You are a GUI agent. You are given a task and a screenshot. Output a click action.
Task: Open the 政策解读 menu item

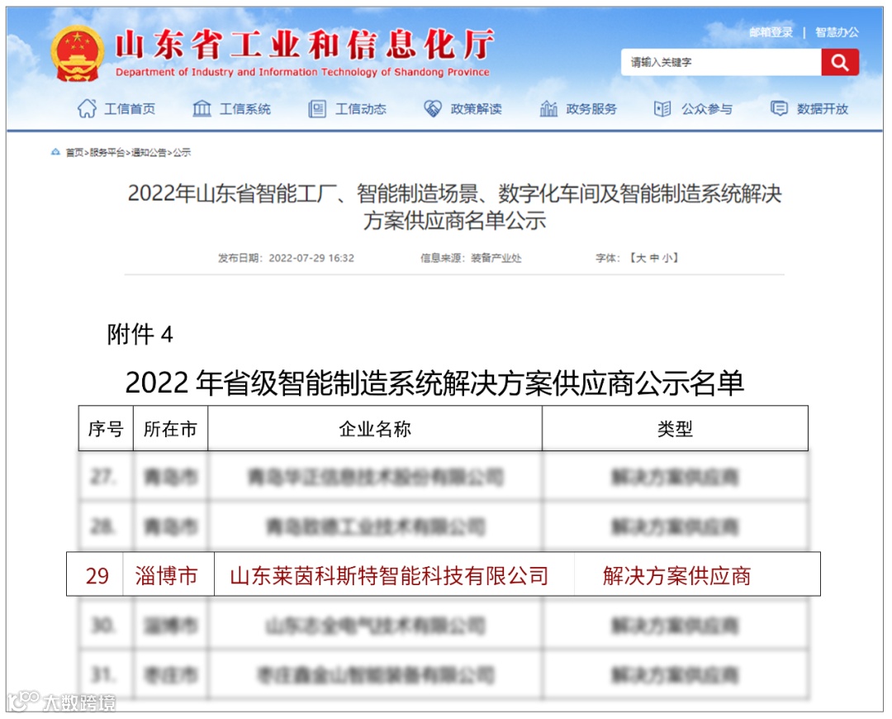tap(477, 109)
